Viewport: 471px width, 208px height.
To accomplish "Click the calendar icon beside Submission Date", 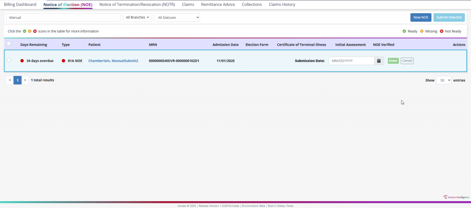I will pos(379,60).
